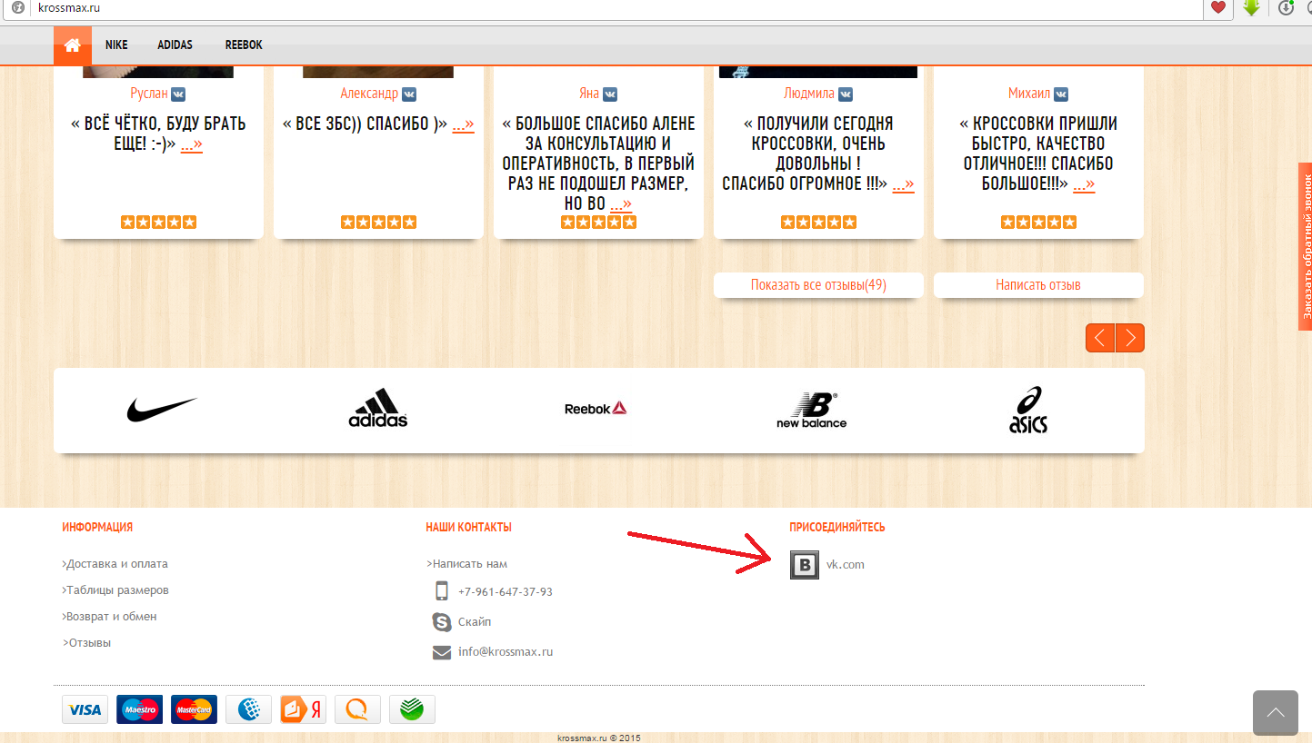Click the mobile phone icon in contacts

click(442, 591)
